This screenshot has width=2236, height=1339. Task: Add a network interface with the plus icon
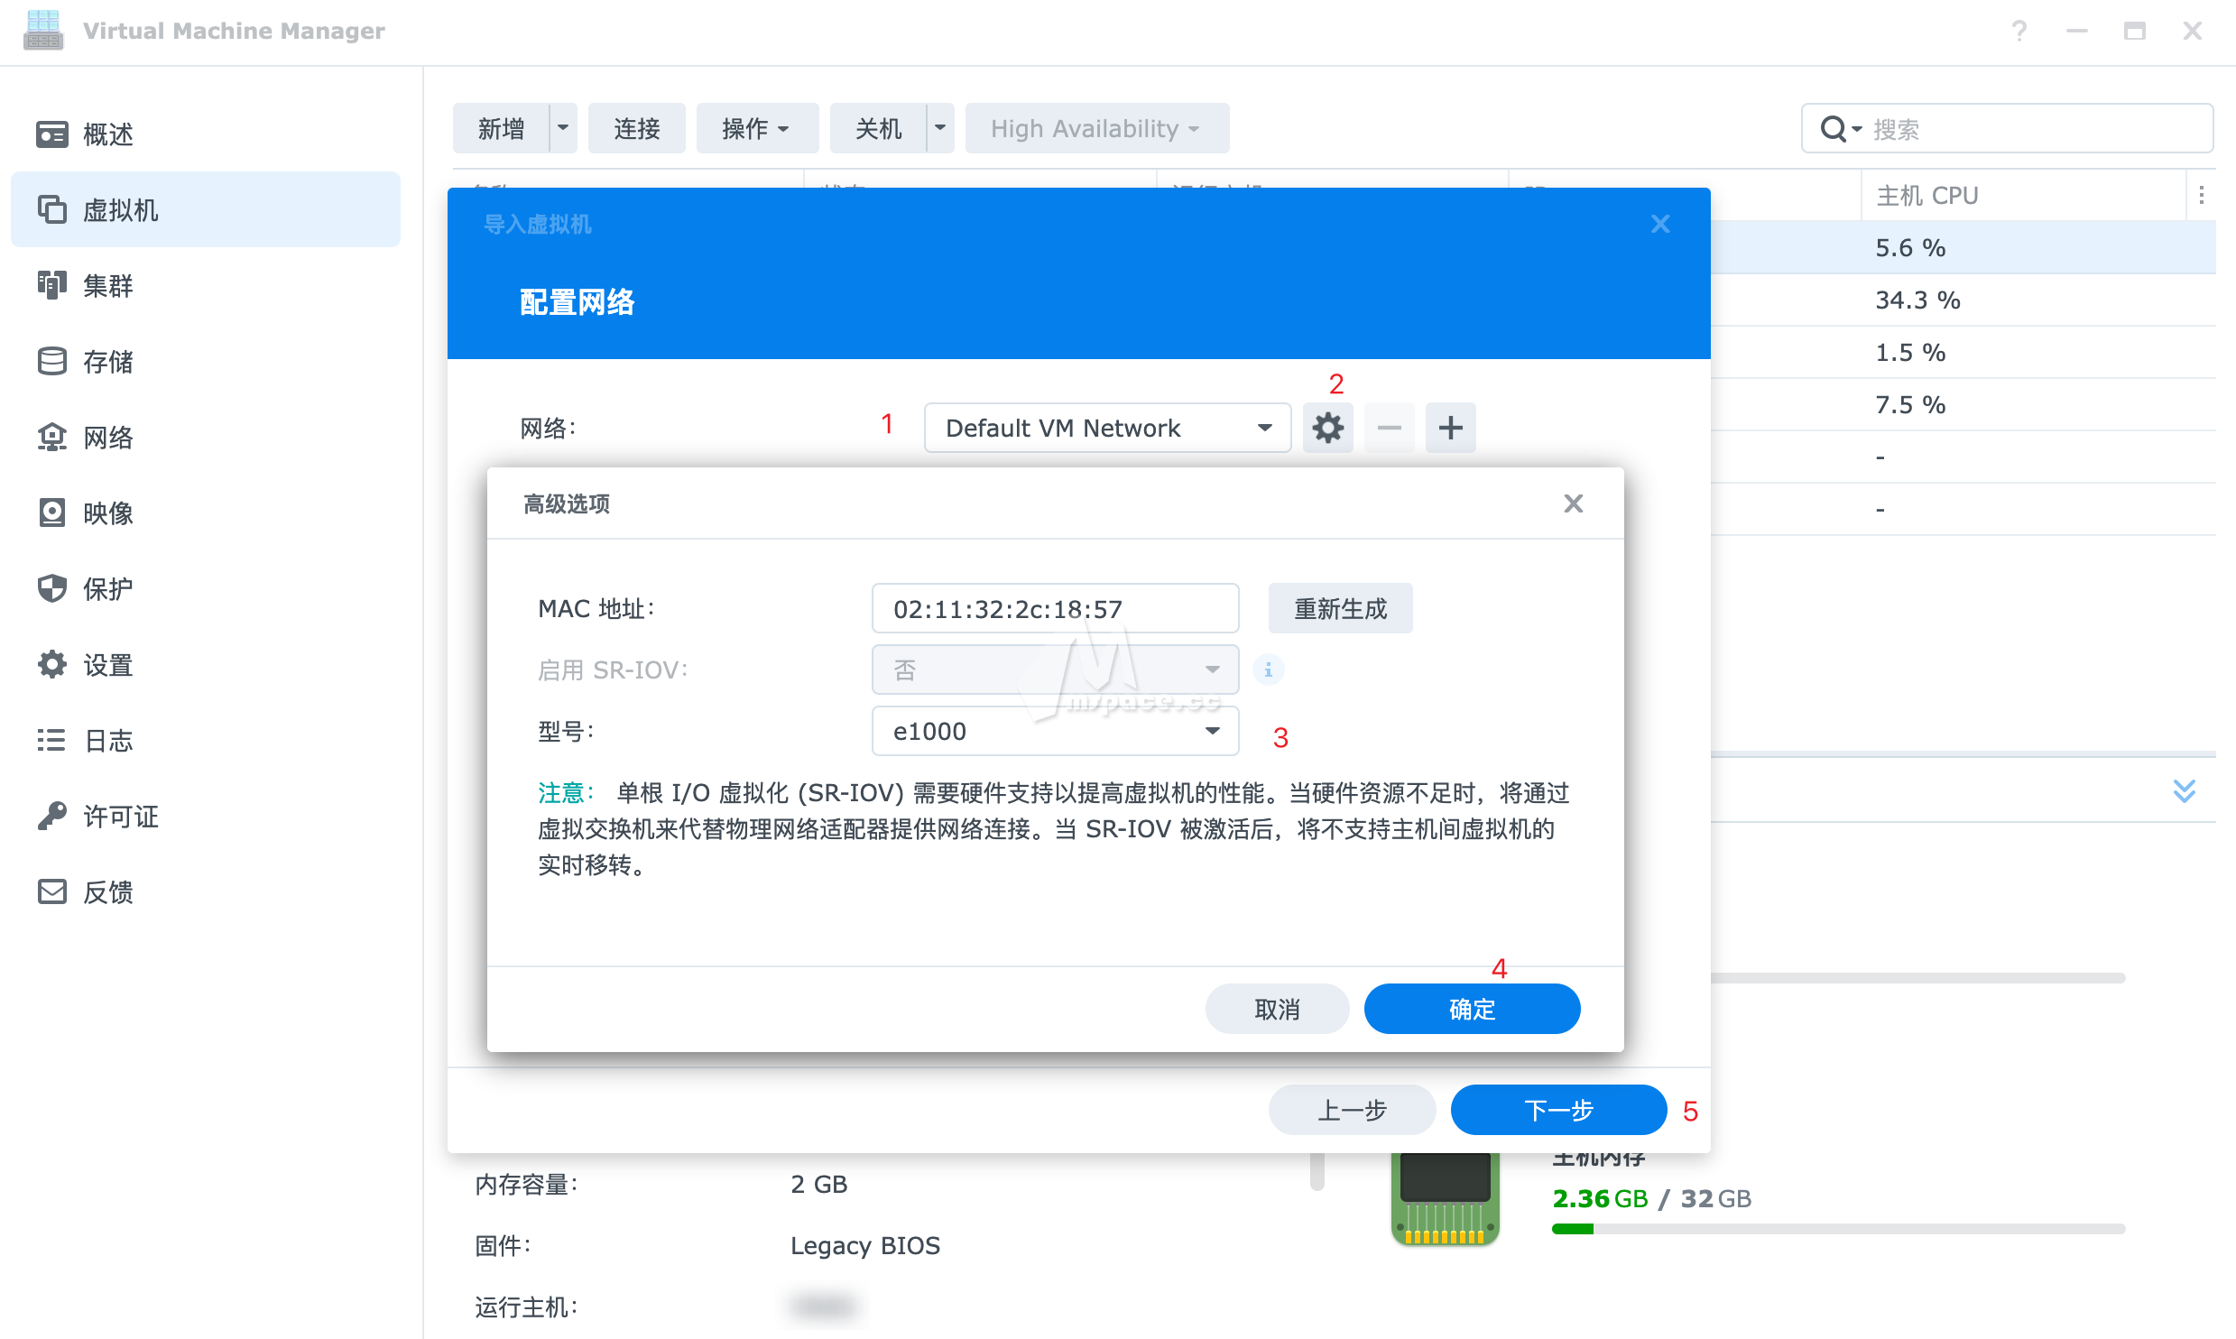1450,428
